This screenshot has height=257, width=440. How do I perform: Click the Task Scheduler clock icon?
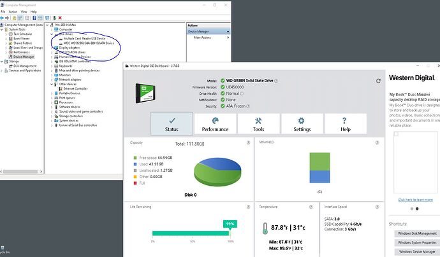pos(11,34)
